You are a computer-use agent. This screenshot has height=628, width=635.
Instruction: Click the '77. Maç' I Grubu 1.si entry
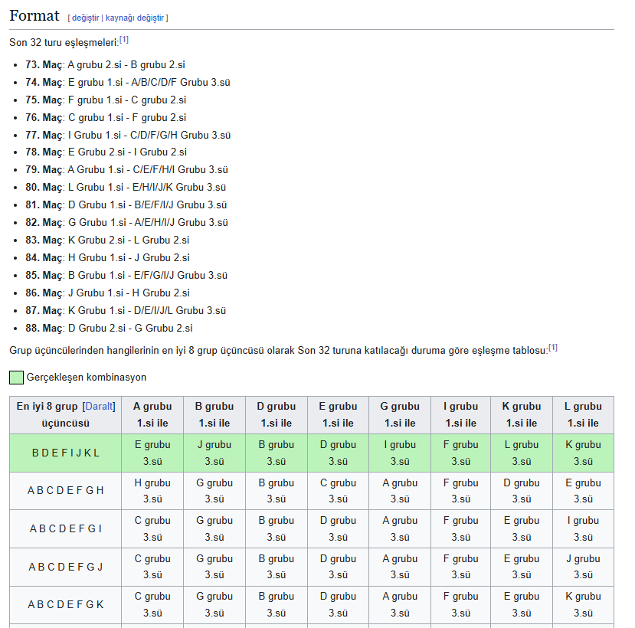pyautogui.click(x=128, y=135)
